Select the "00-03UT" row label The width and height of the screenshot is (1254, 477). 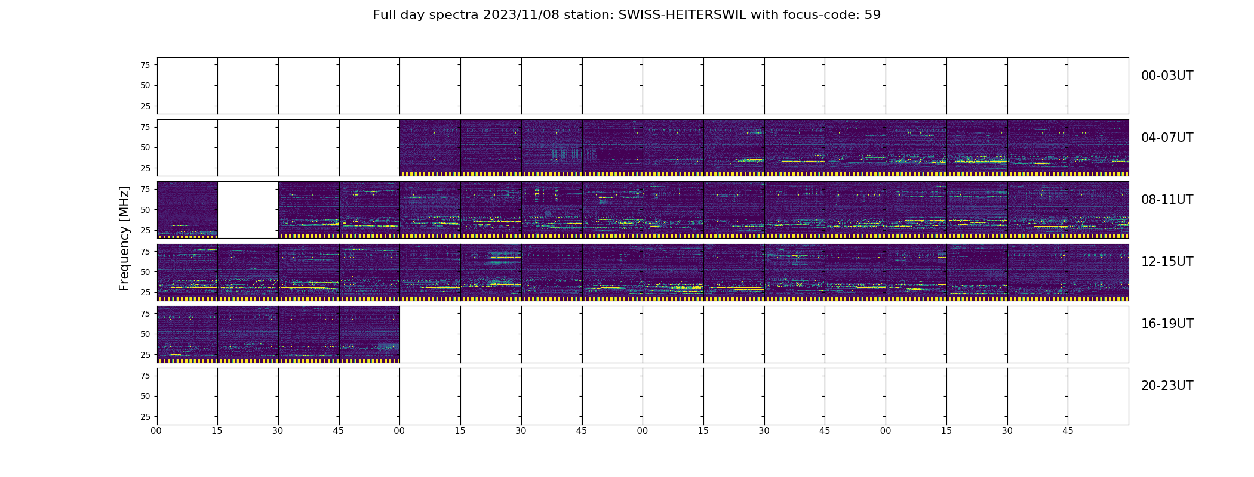click(1167, 76)
